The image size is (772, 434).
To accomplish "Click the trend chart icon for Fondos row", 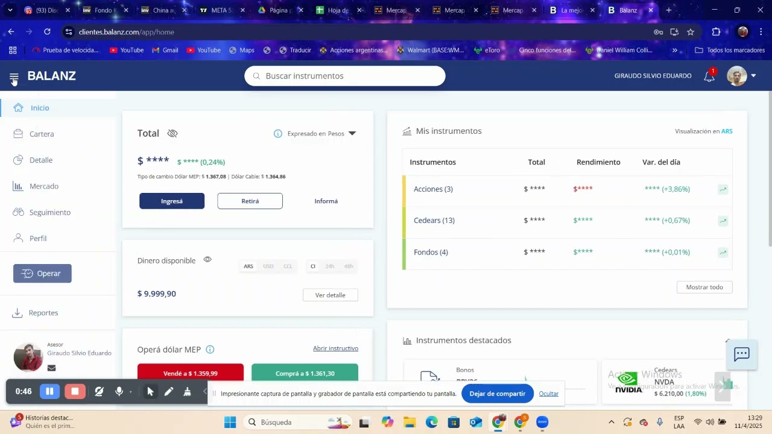I will pos(723,253).
